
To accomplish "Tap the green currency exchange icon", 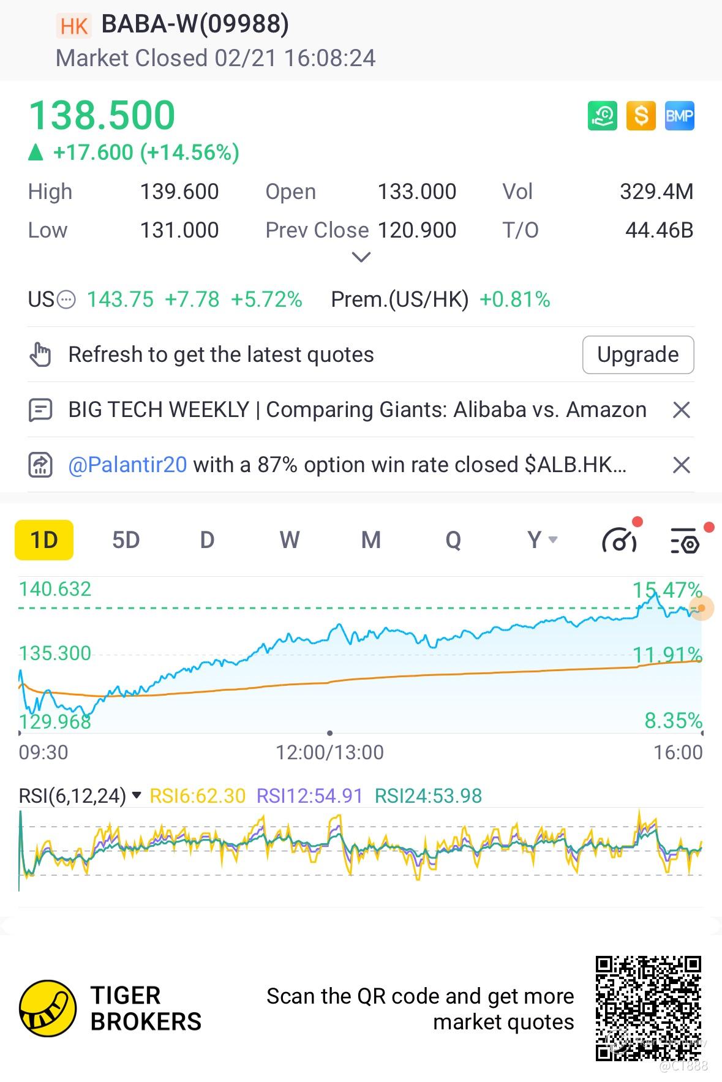I will click(x=603, y=116).
